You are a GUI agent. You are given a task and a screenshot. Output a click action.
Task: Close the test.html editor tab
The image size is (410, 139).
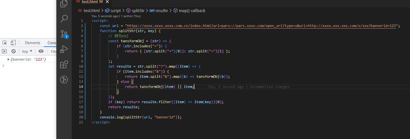(107, 2)
